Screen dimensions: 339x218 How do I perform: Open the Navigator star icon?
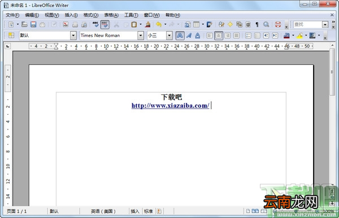click(230, 24)
